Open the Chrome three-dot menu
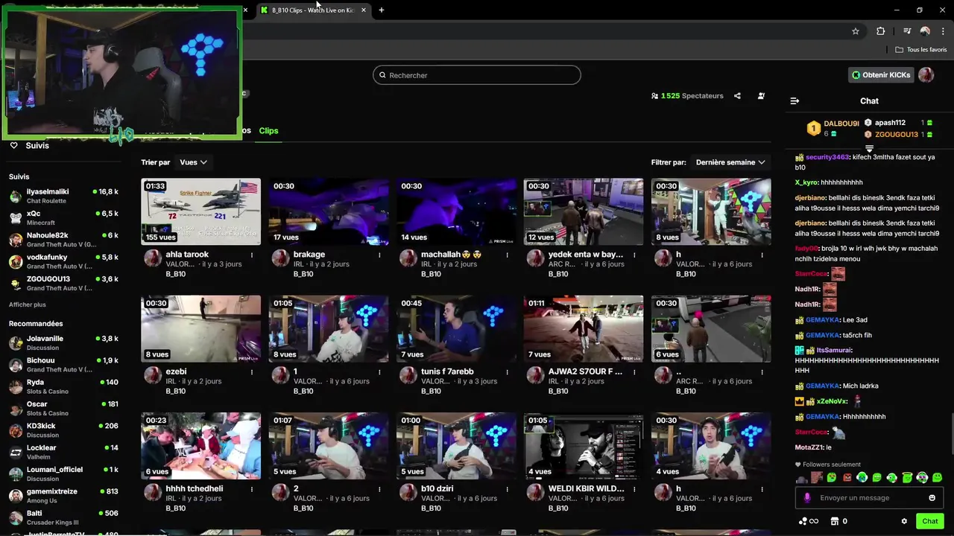 (942, 31)
